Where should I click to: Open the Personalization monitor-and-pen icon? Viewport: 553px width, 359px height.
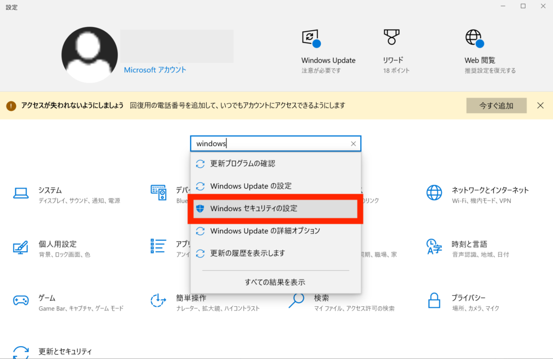point(21,247)
